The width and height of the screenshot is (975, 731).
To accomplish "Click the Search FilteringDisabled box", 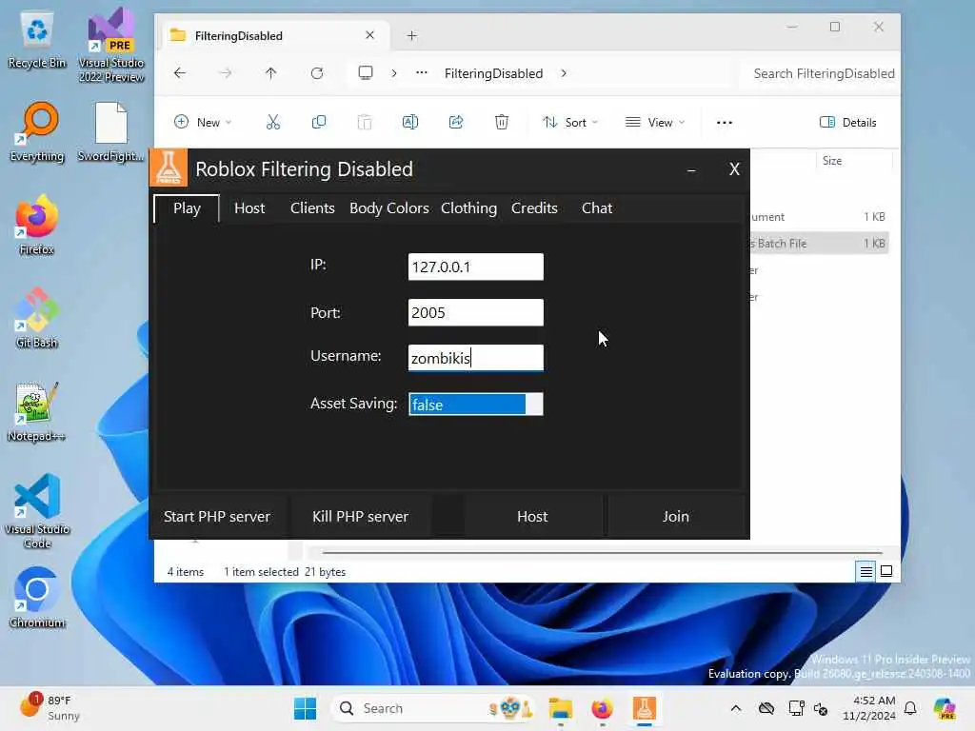I will pyautogui.click(x=821, y=73).
